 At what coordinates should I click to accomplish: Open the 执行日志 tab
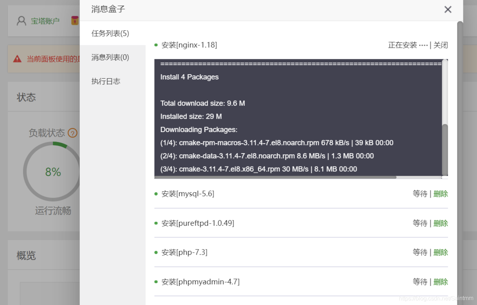pos(106,81)
